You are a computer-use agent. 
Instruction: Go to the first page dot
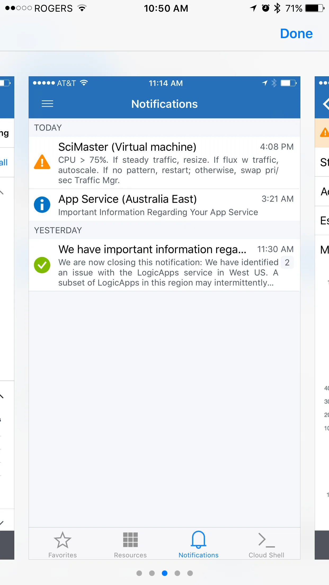pos(139,573)
